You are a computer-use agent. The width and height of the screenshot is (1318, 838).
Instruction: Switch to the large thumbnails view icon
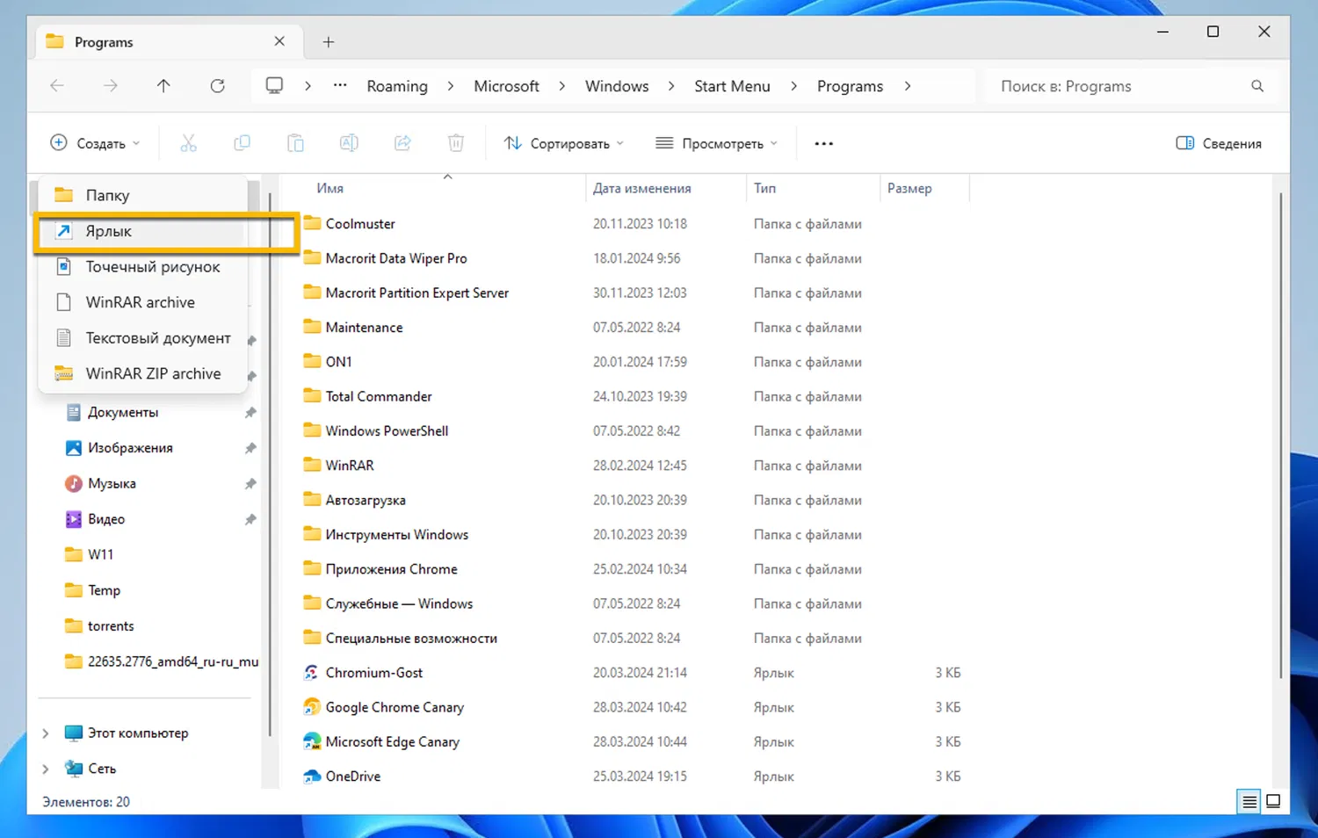click(x=1273, y=801)
